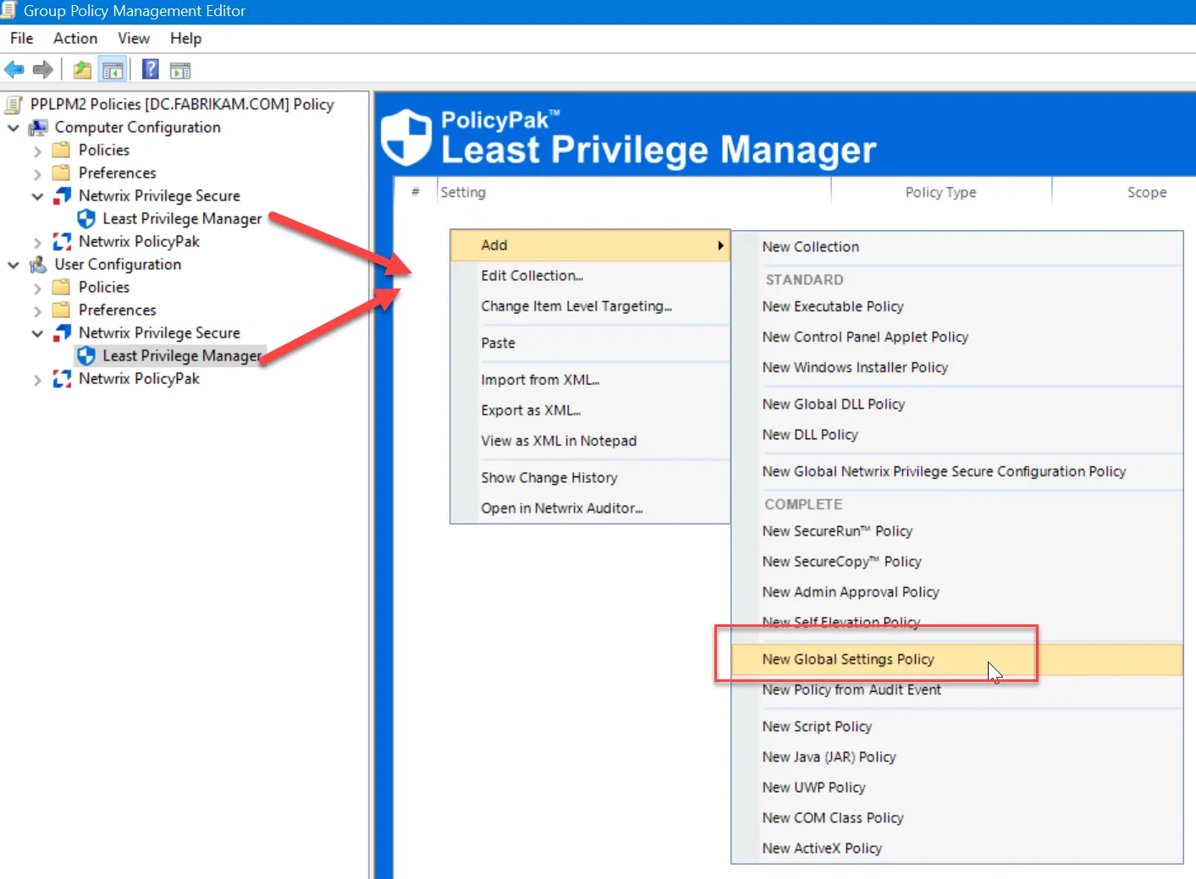The image size is (1196, 879).
Task: Collapse the Computer Configuration tree node
Action: click(13, 127)
